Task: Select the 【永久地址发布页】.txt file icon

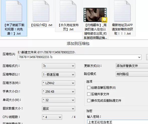Action: [x=68, y=11]
